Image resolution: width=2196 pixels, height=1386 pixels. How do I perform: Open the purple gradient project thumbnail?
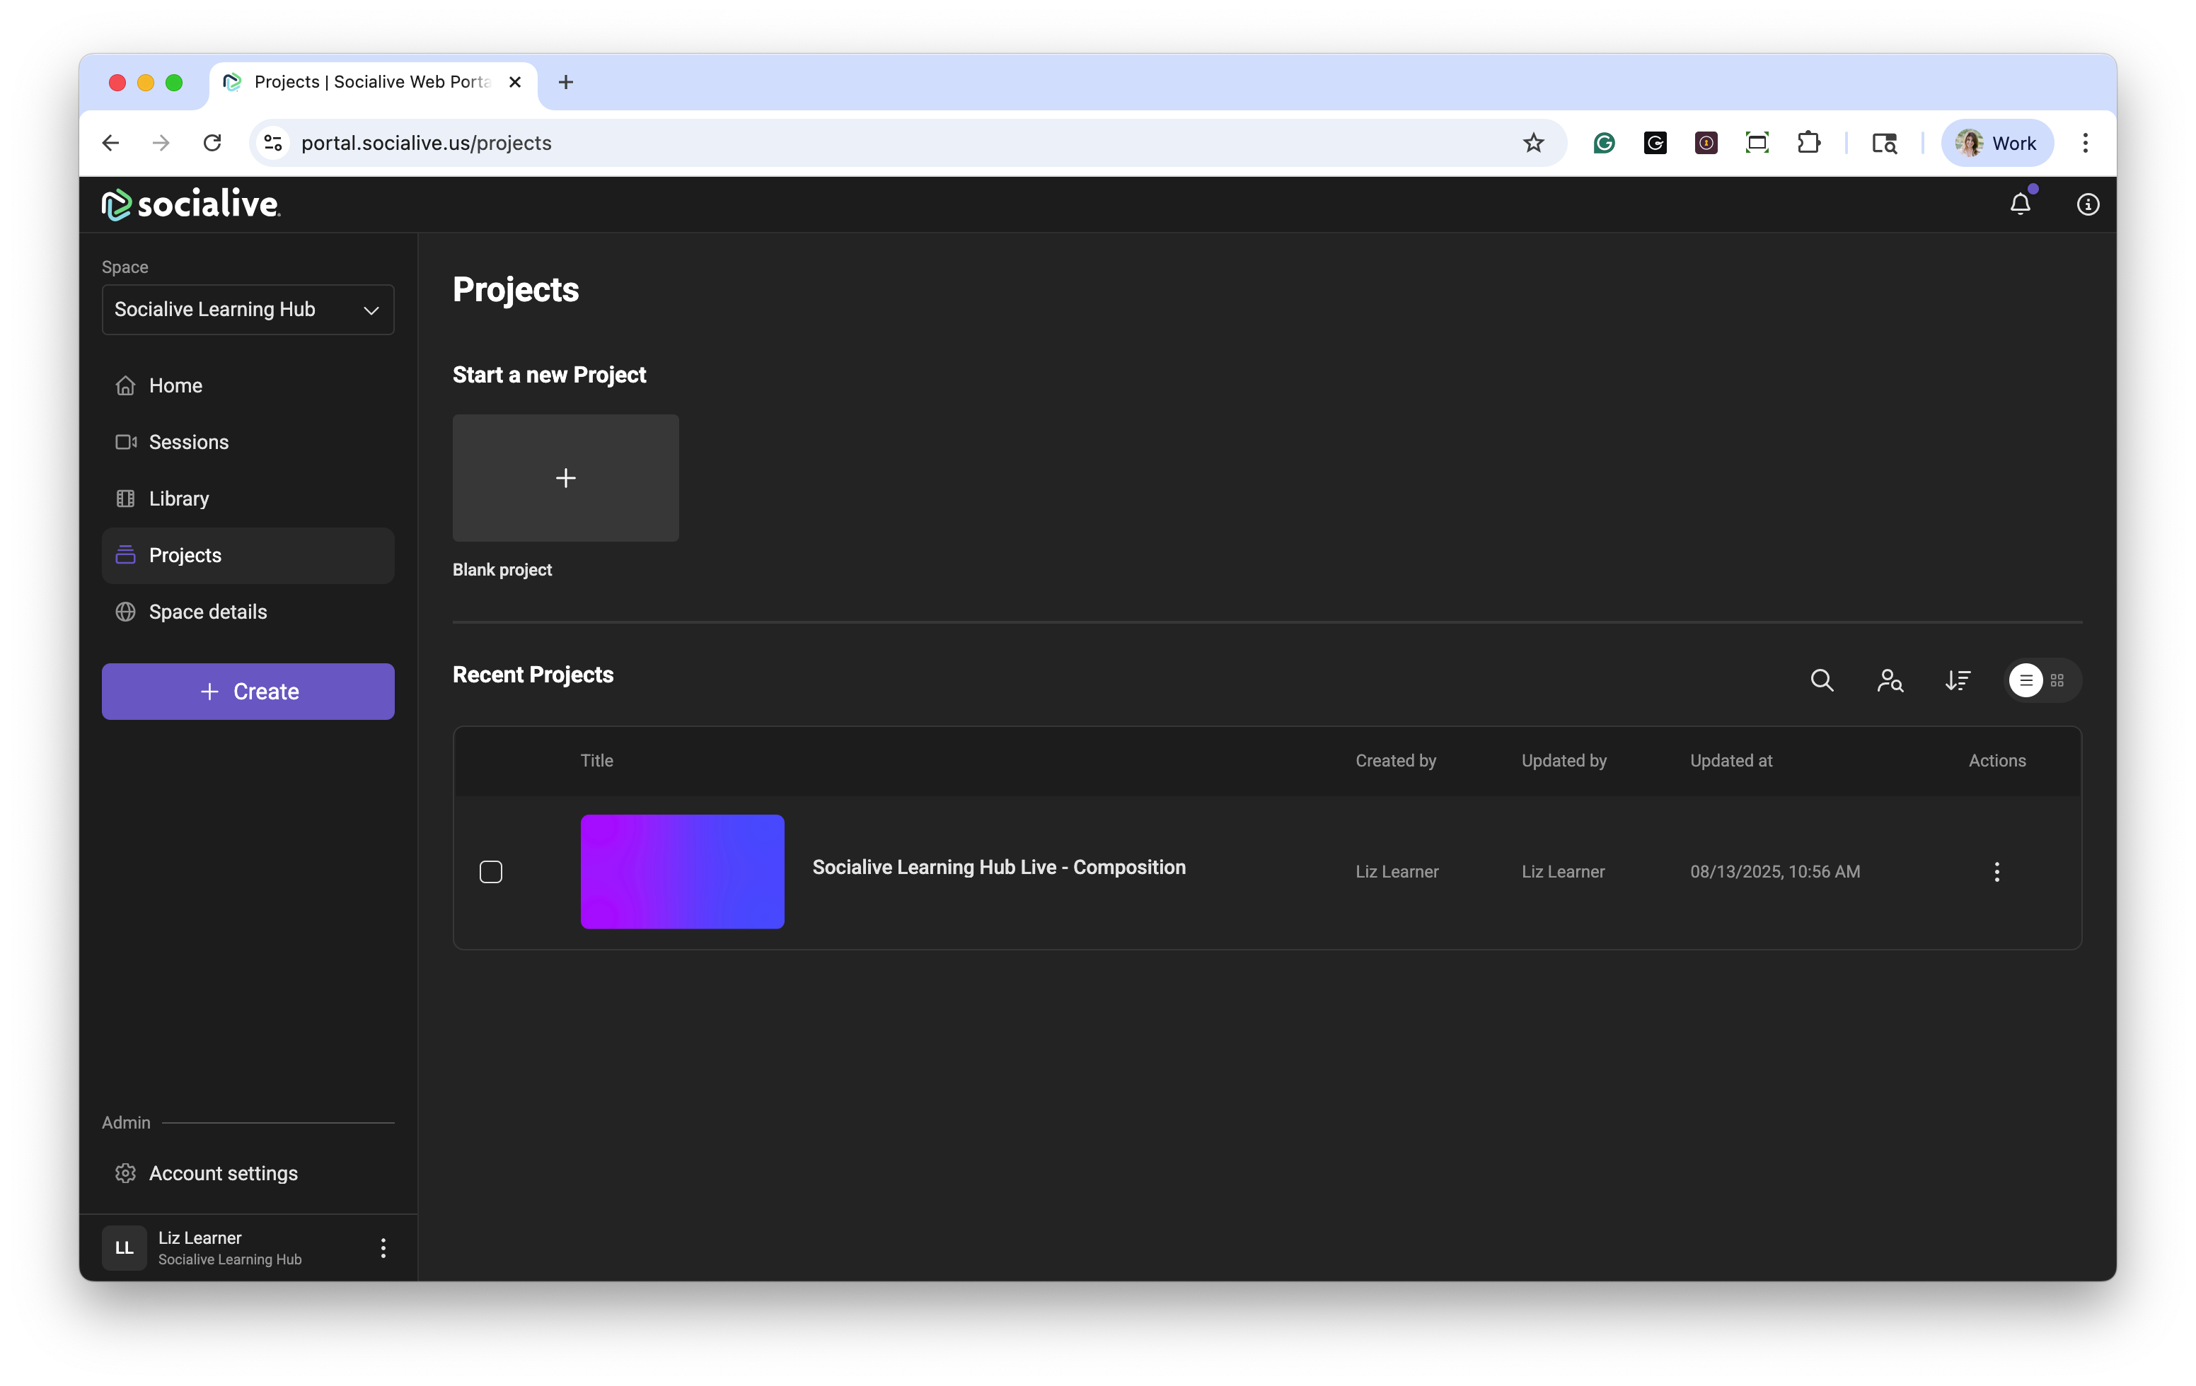[682, 872]
